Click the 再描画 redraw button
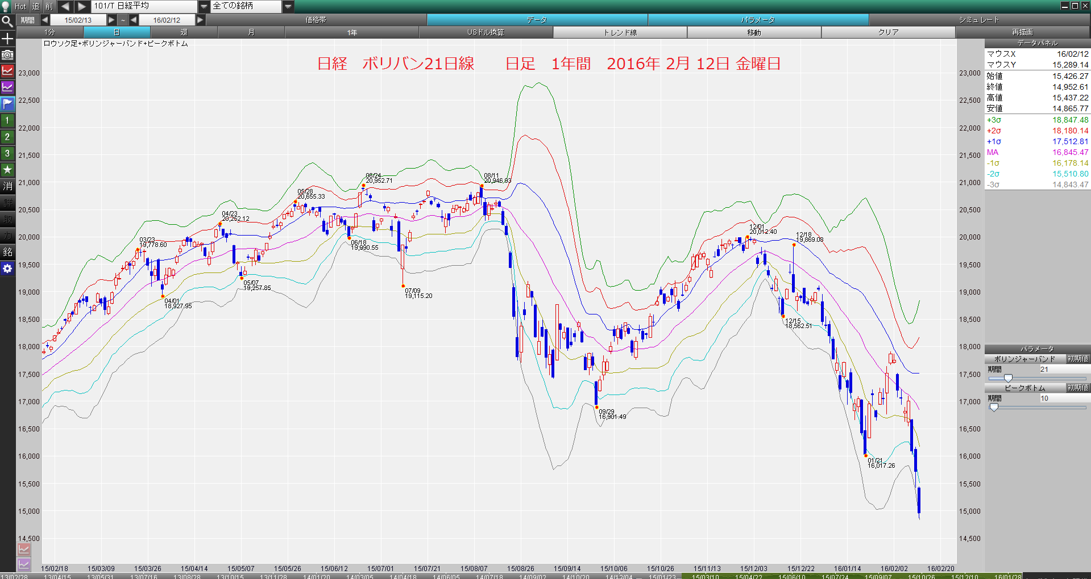This screenshot has height=579, width=1091. pyautogui.click(x=1023, y=32)
